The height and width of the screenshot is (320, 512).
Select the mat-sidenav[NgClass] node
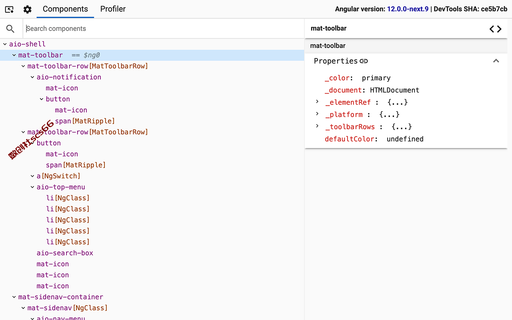pyautogui.click(x=68, y=308)
